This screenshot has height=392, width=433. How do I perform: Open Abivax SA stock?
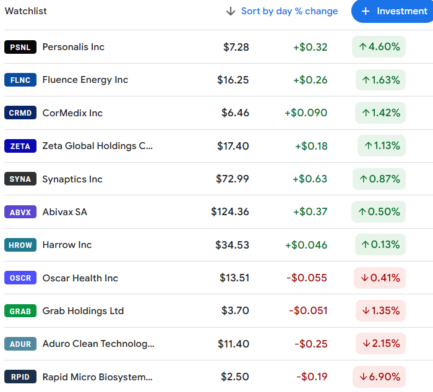[x=64, y=211]
